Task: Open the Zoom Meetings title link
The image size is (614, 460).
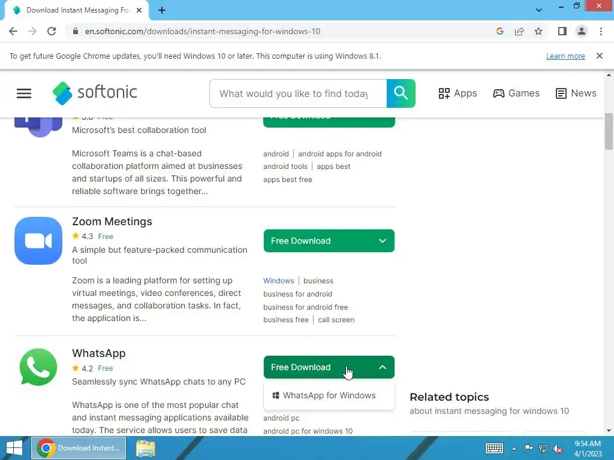Action: (x=112, y=222)
